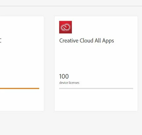Click the cut-off title letter on left card
142x135 pixels.
[x=1, y=40]
